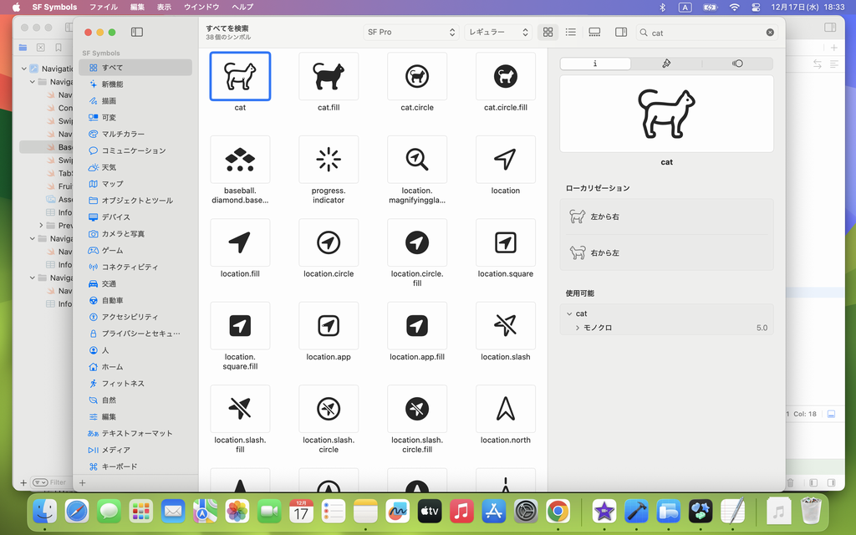Pick the progress.indicator symbol
Viewport: 856px width, 535px height.
tap(329, 160)
